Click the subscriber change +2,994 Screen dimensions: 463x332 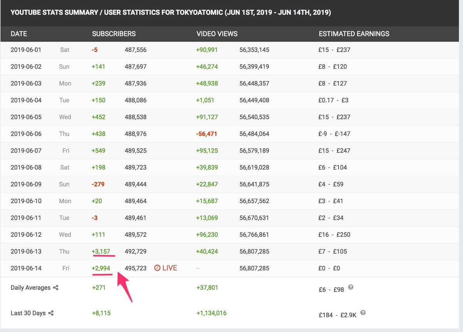point(101,268)
